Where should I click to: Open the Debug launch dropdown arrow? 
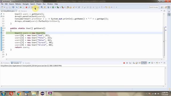click(x=50, y=7)
